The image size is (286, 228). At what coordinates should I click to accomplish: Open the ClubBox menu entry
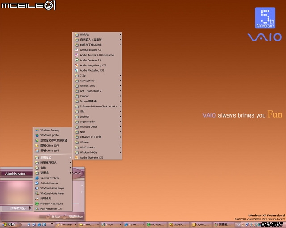(x=97, y=96)
